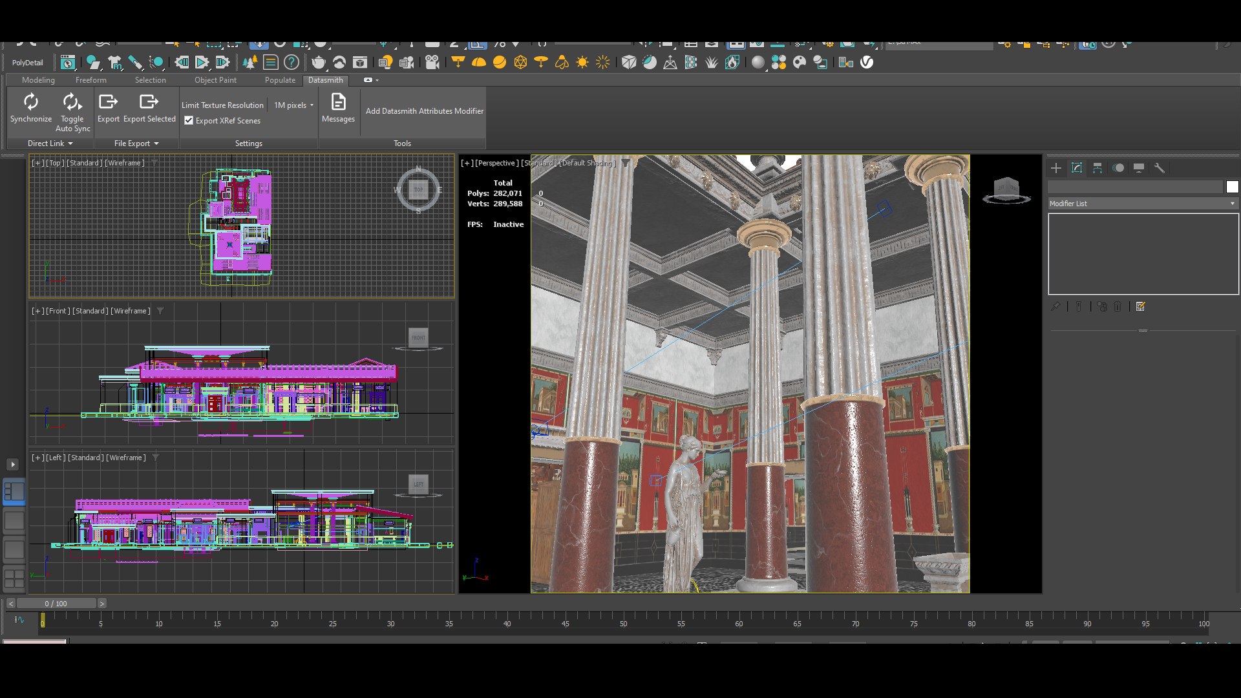Click the go-to-previous-frame playback icon

tap(182, 63)
